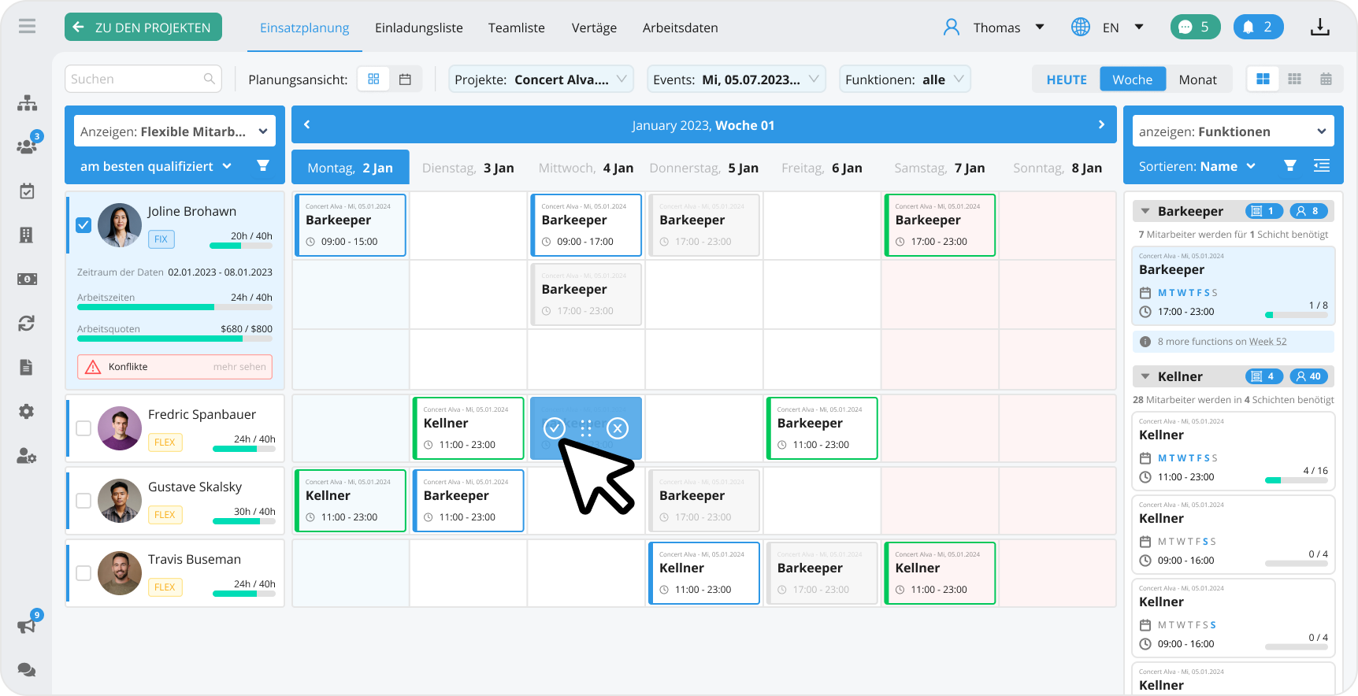Open the hamburger menu icon
The height and width of the screenshot is (696, 1358).
click(28, 27)
